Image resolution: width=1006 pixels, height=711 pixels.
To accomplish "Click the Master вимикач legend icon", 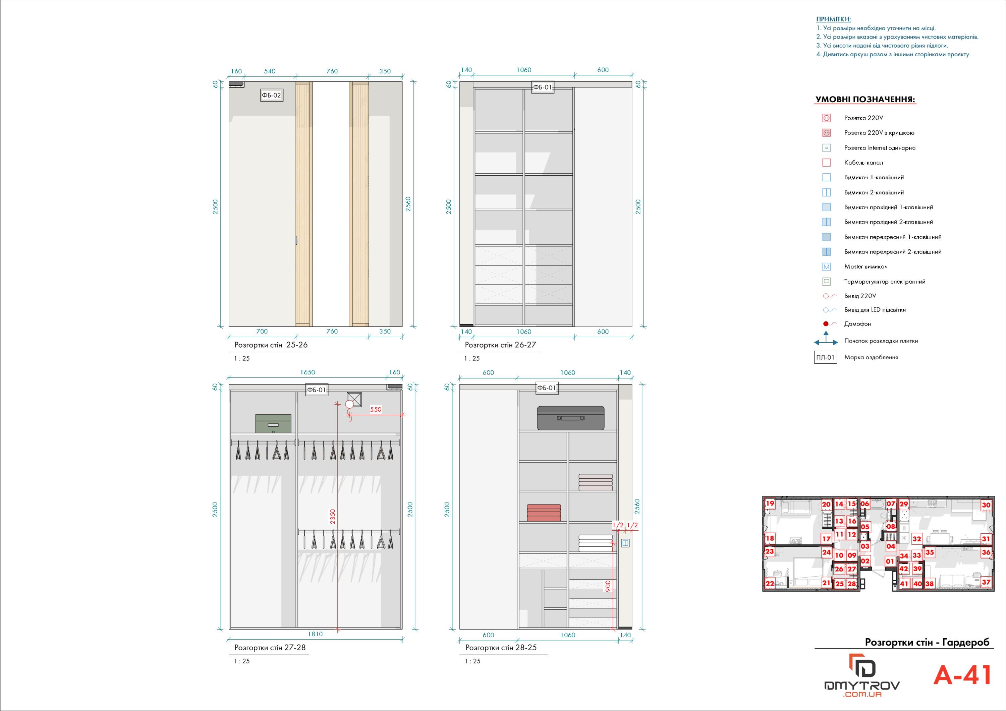I will (x=826, y=267).
